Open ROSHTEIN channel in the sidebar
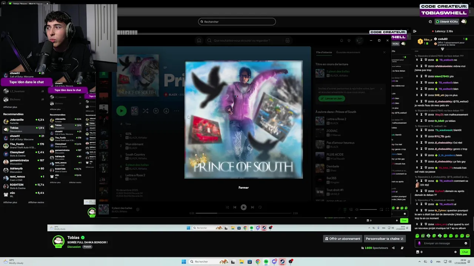 pos(24,186)
